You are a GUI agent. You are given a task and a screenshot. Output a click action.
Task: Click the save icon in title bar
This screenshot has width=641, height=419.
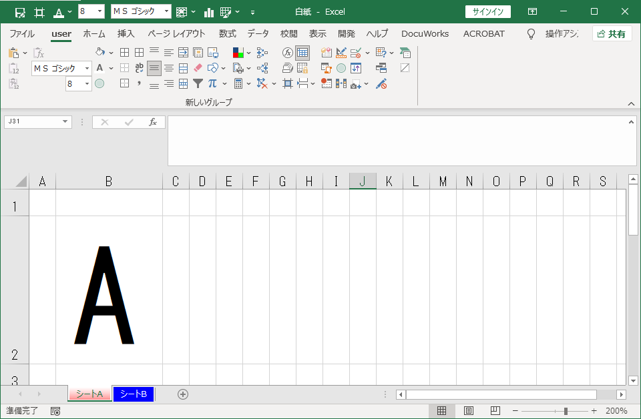tap(19, 13)
